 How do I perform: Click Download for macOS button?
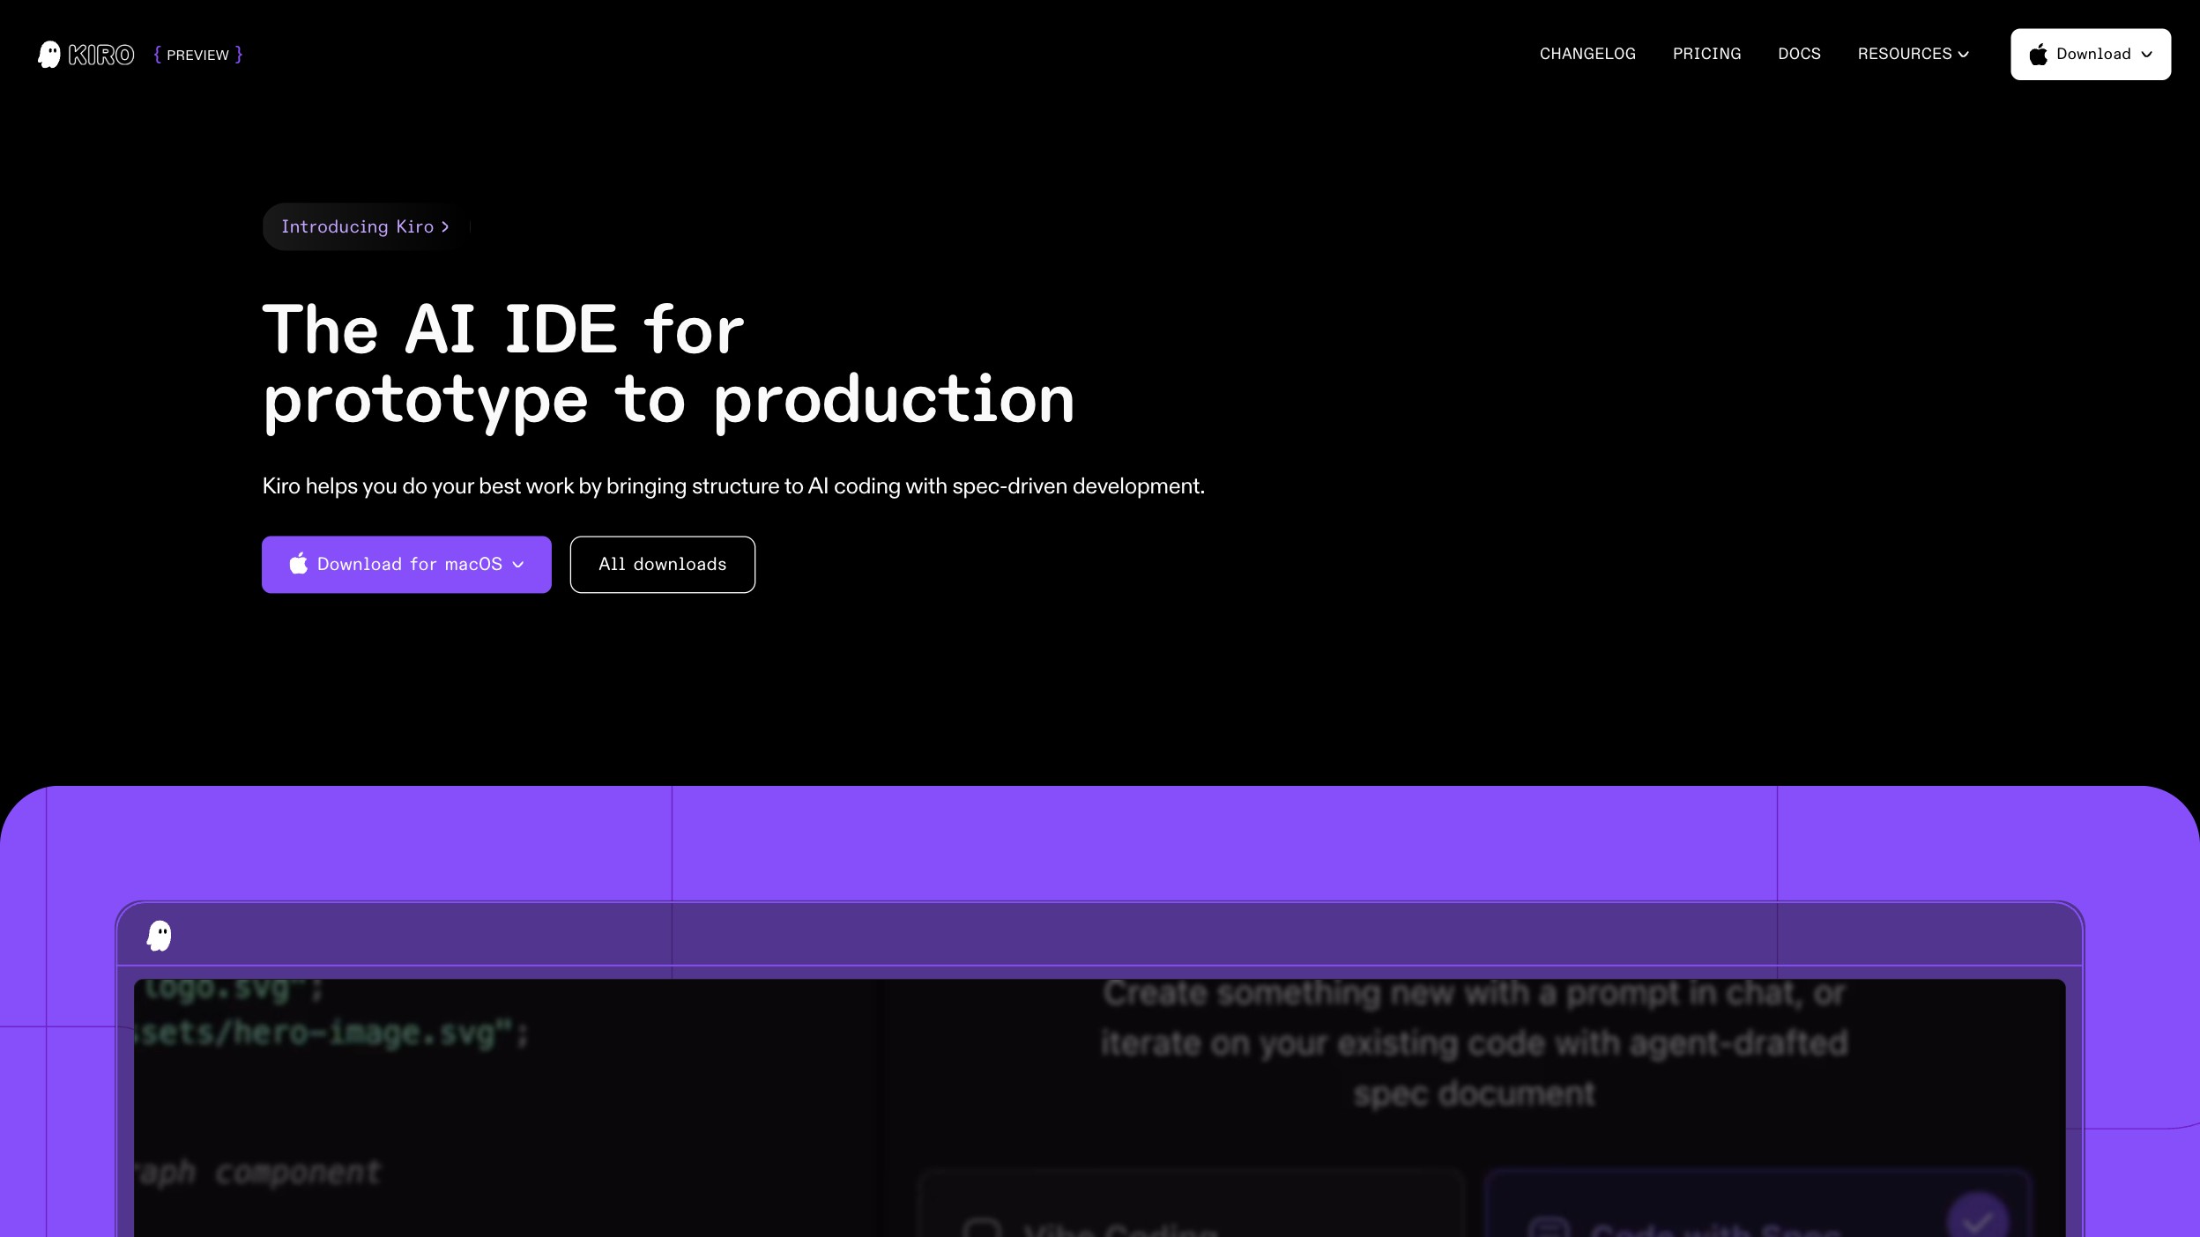[x=407, y=565]
